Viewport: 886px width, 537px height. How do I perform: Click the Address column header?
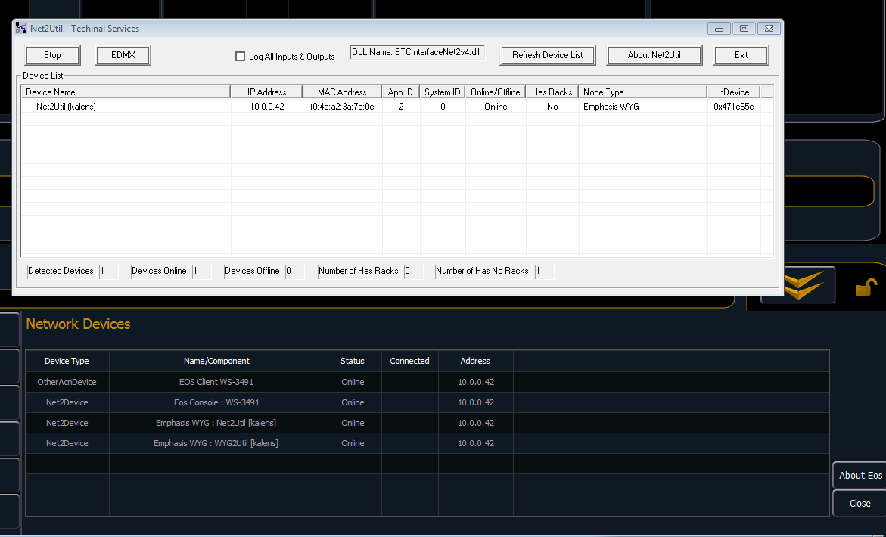click(x=475, y=361)
